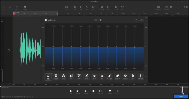Click the red-dot speed icon
Image resolution: width=189 pixels, height=99 pixels.
click(122, 7)
